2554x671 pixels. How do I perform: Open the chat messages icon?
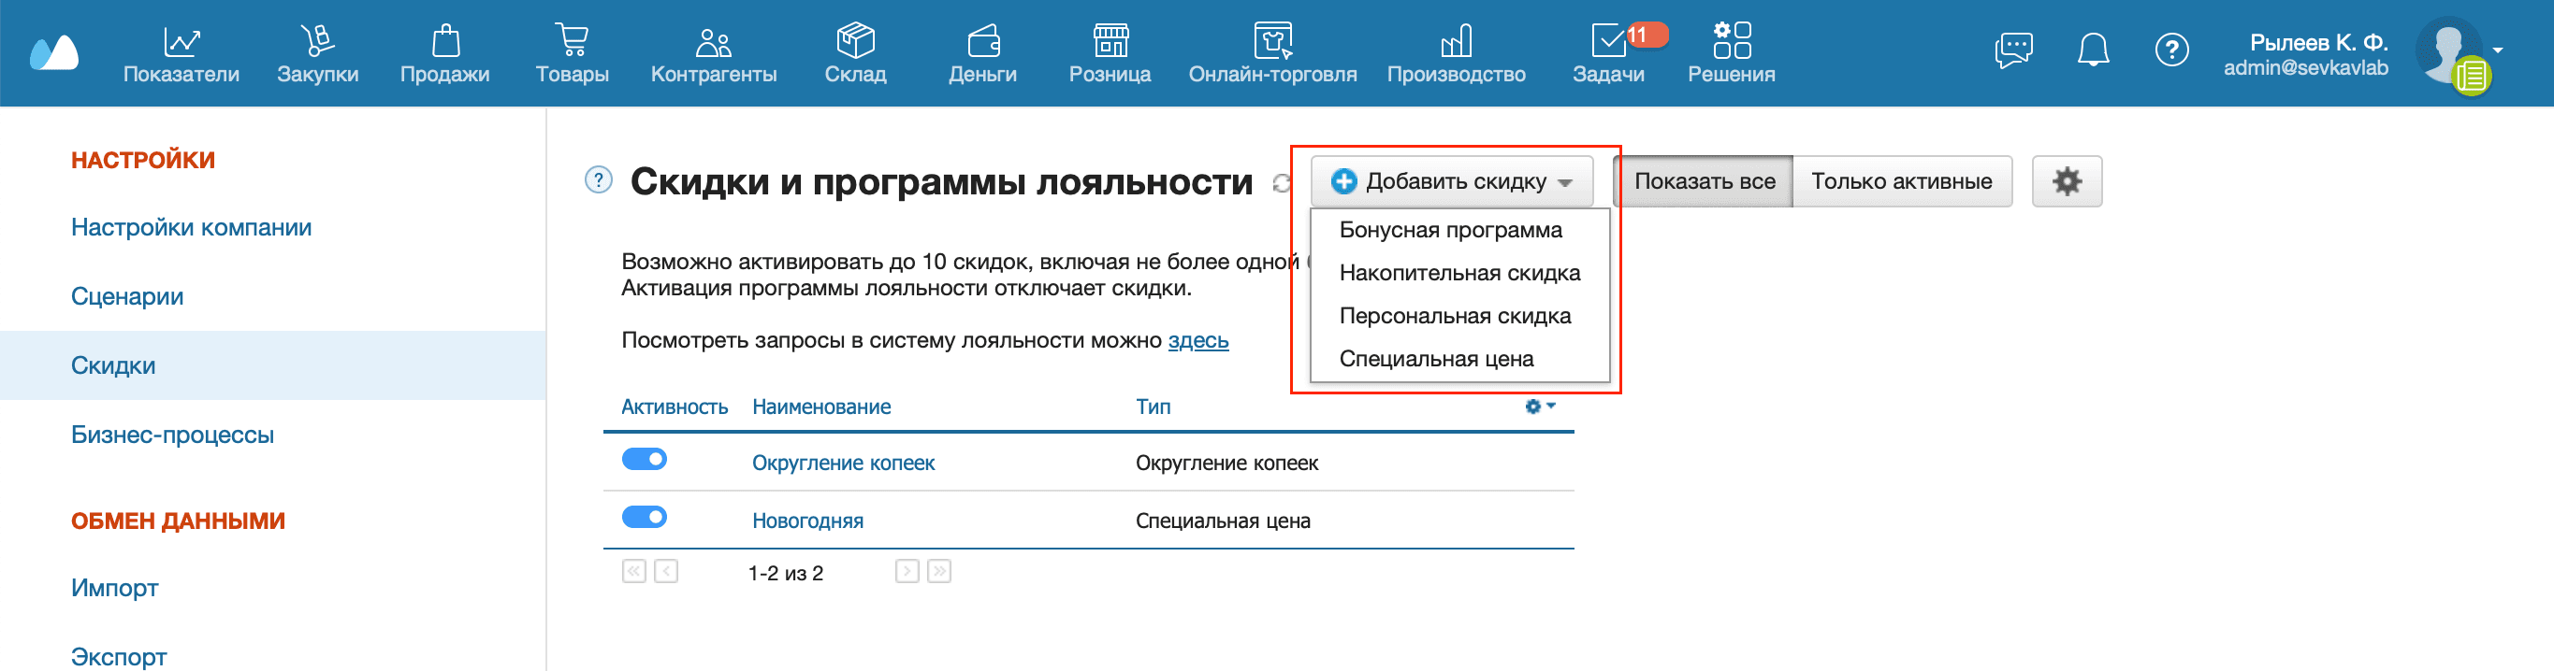point(2013,49)
